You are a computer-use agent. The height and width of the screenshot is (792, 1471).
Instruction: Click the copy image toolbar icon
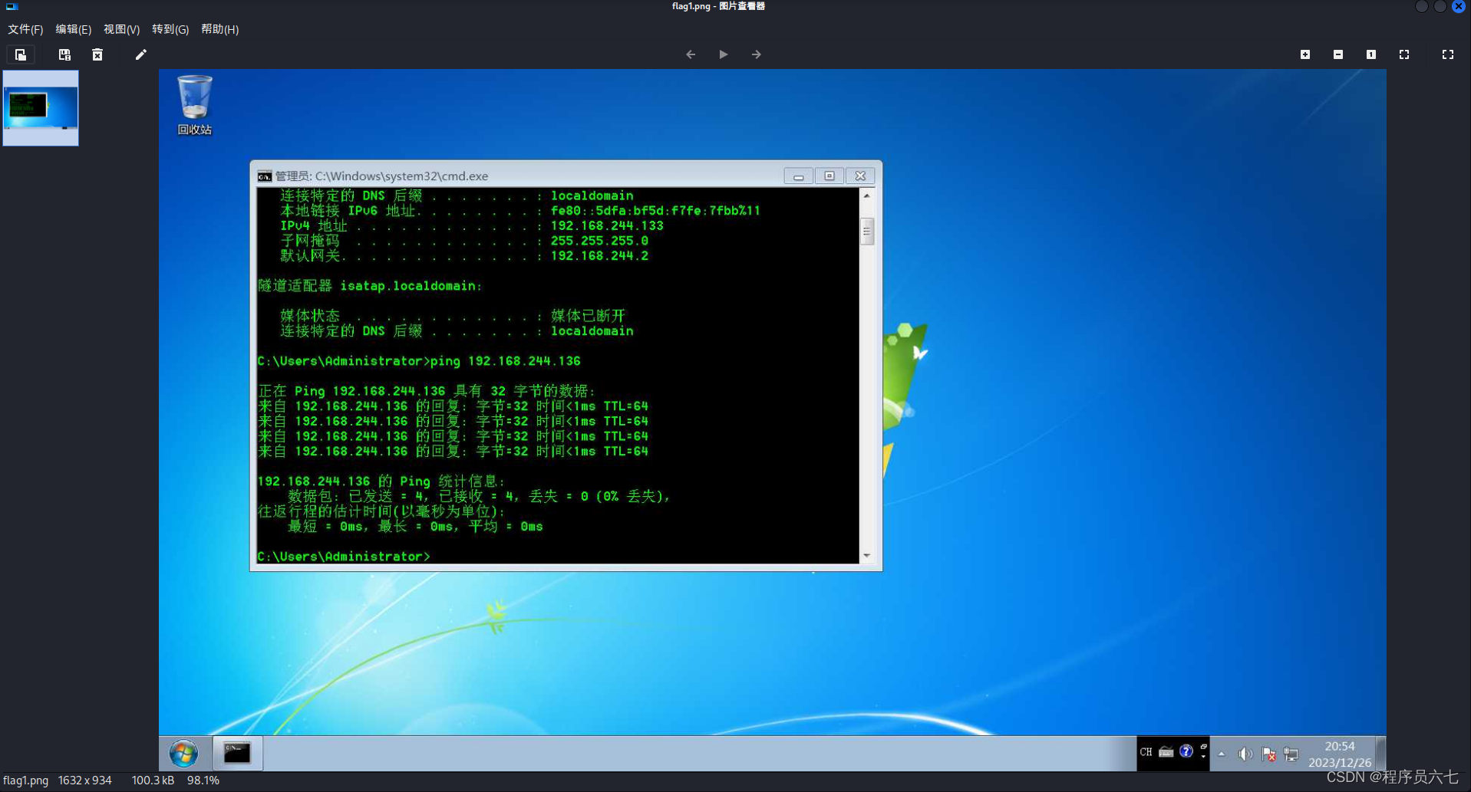coord(21,54)
